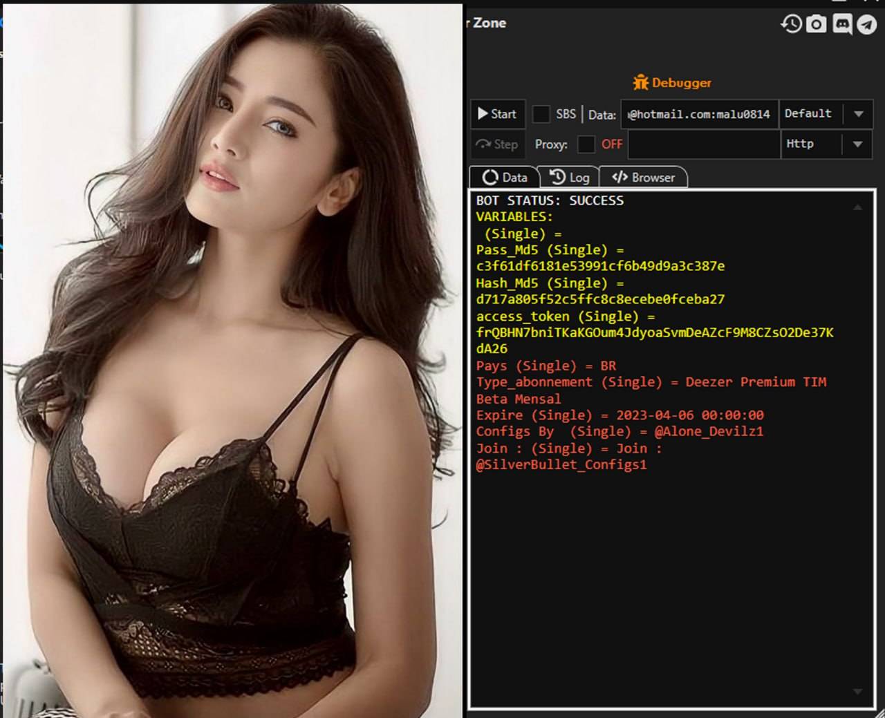Click the "Debugger" title text
The height and width of the screenshot is (718, 885).
(681, 83)
